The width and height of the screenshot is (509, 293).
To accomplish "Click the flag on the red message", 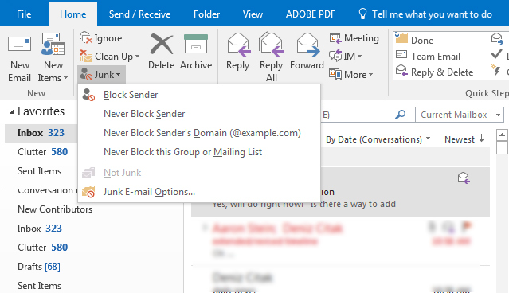I will [467, 226].
